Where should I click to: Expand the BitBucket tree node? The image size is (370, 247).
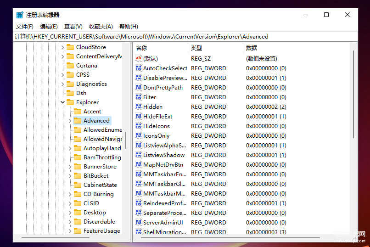click(70, 176)
